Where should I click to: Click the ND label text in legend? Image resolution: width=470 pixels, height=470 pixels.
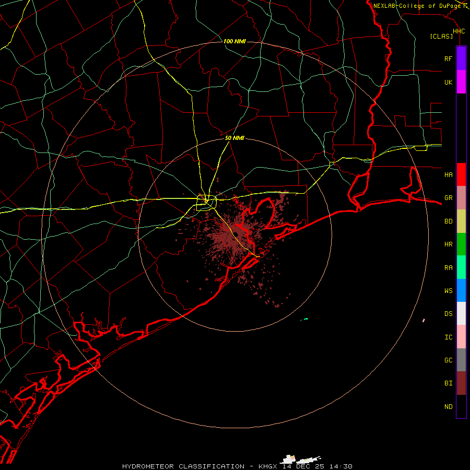click(x=448, y=407)
